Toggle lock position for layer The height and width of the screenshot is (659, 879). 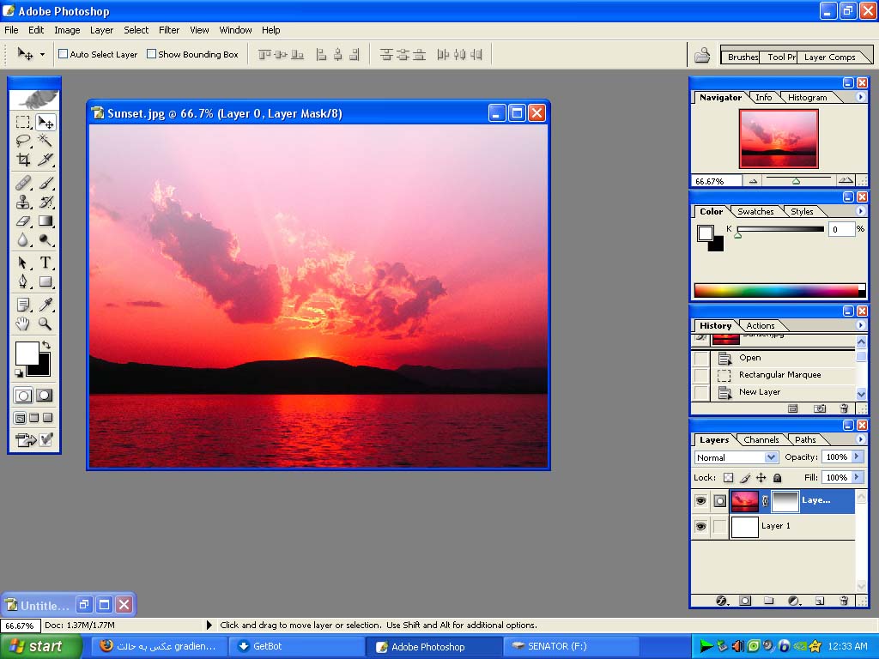point(761,478)
